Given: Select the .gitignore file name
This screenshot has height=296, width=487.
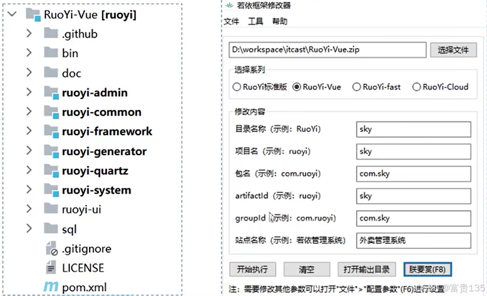Looking at the screenshot, I should click(x=86, y=249).
